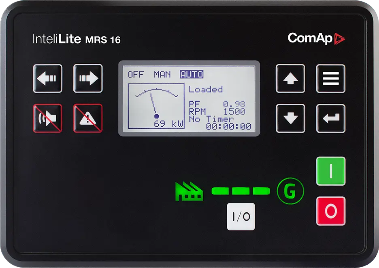Tap the No Timer 00:00:00 readout

(220, 123)
